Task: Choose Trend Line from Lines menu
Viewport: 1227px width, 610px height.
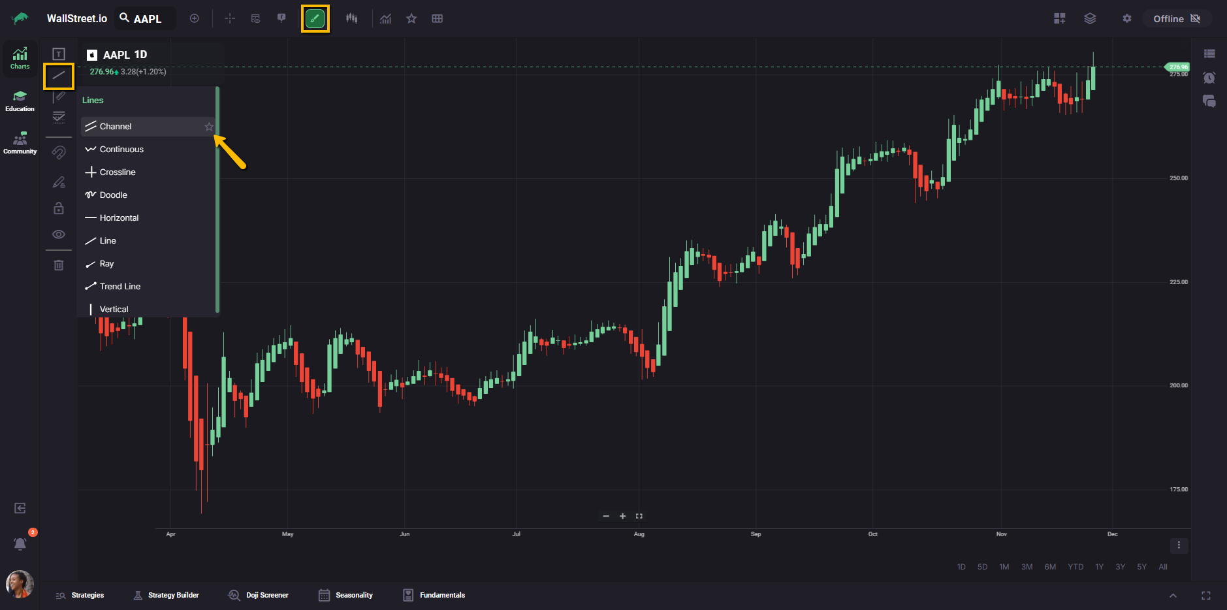Action: click(x=120, y=287)
